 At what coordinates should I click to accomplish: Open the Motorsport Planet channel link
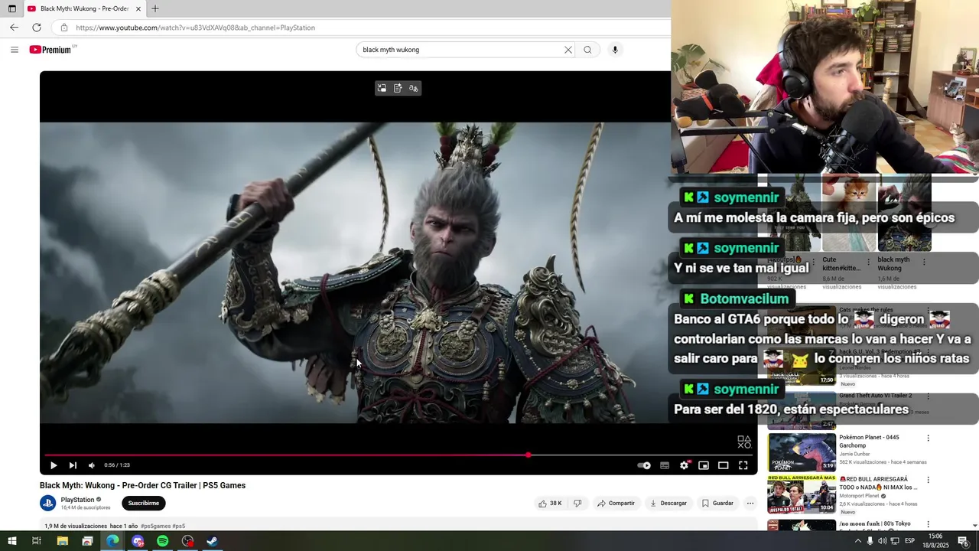coord(860,496)
